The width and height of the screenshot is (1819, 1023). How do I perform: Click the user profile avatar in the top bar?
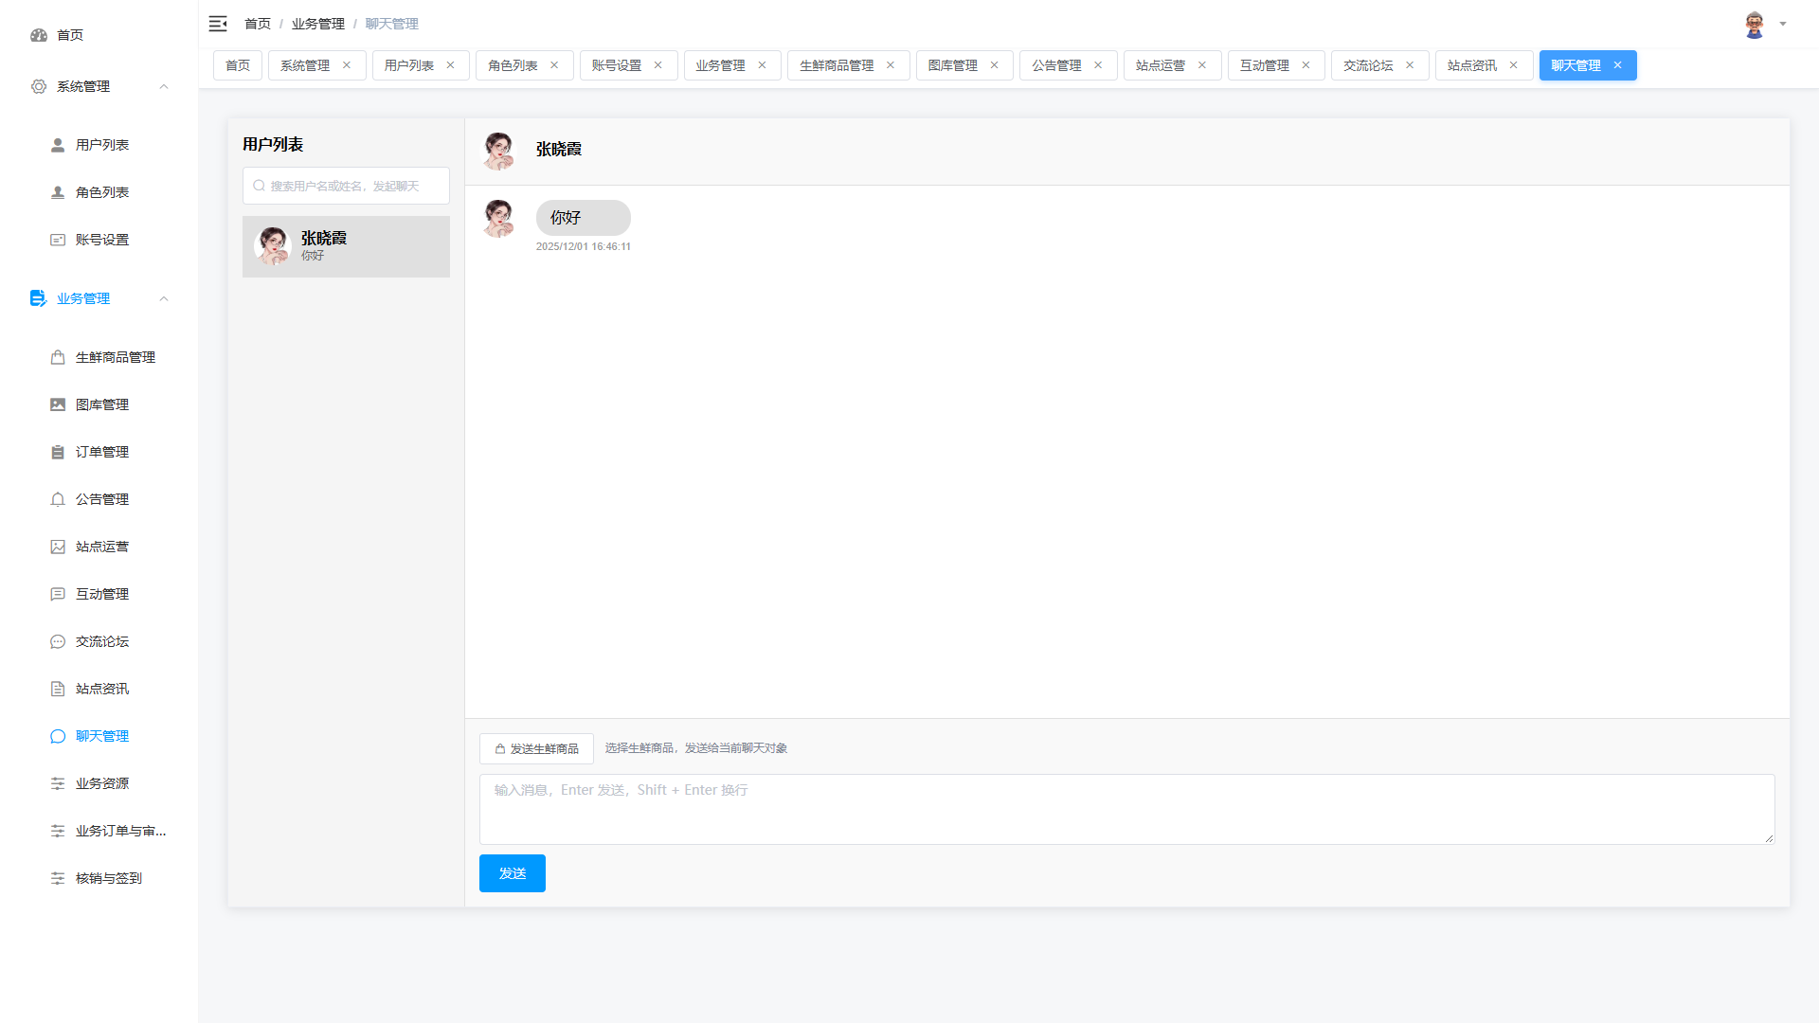[x=1755, y=25]
